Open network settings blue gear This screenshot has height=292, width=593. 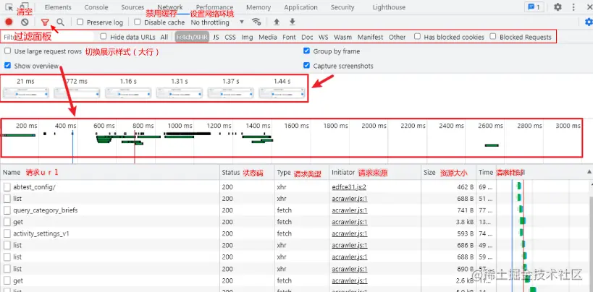[588, 22]
